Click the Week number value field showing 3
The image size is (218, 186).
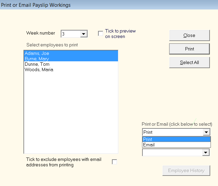coord(71,34)
